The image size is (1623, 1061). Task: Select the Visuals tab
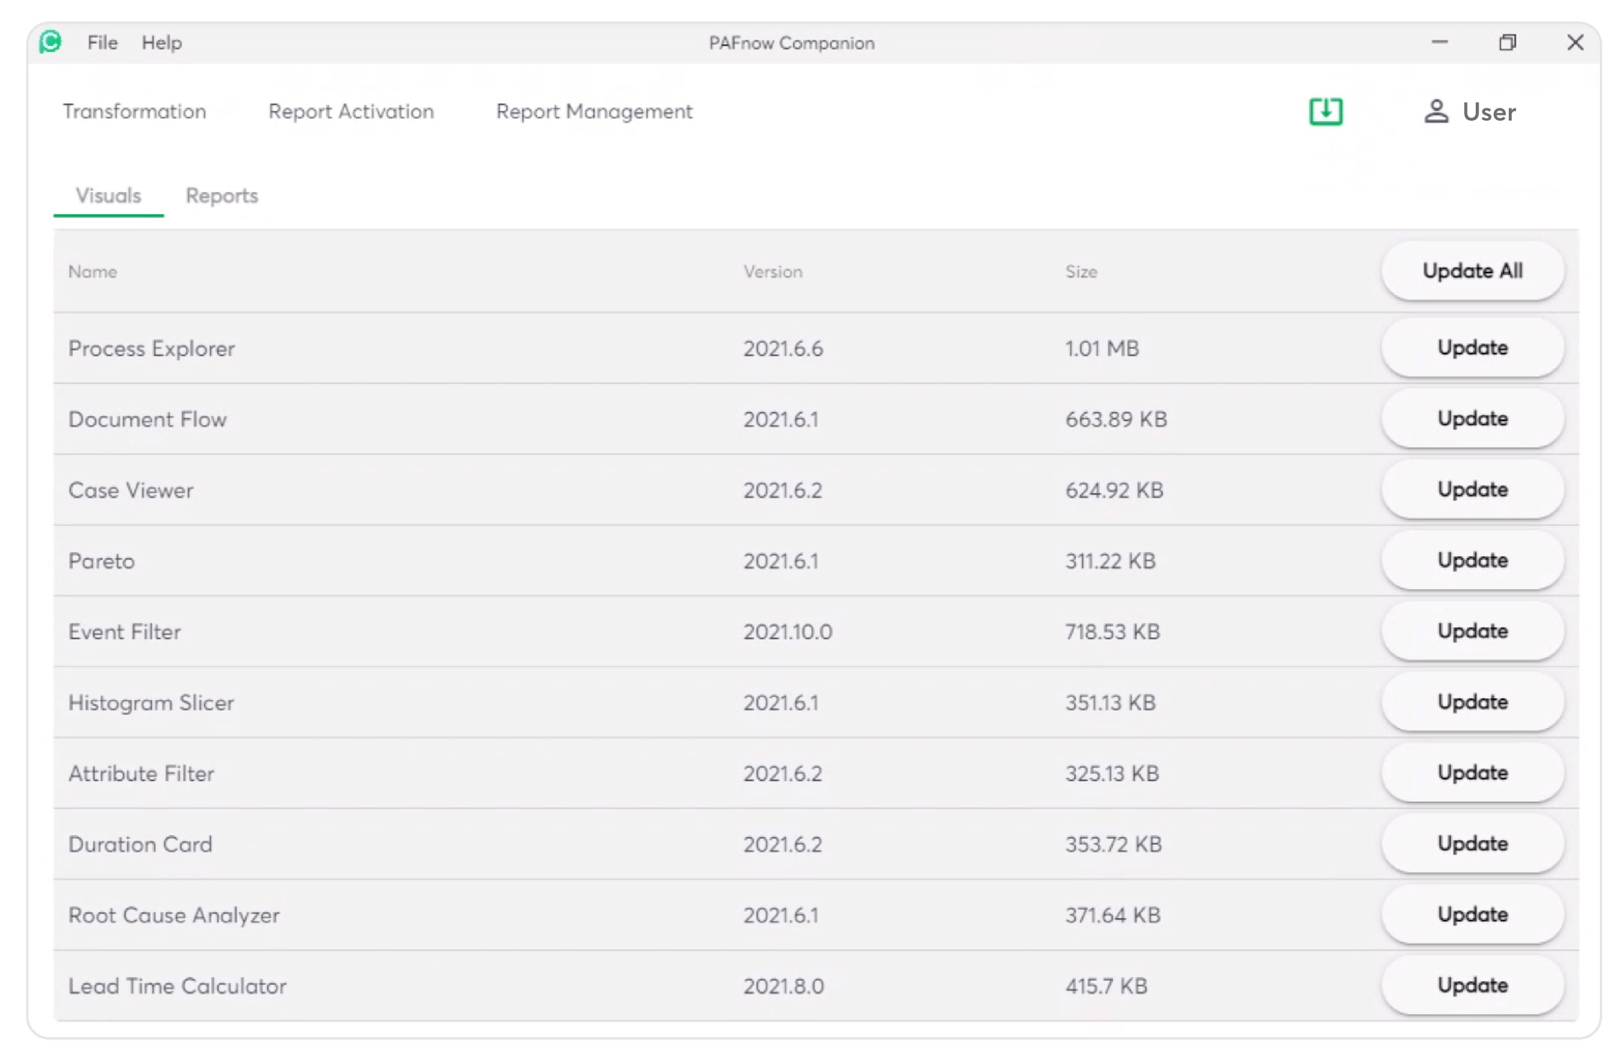(108, 196)
